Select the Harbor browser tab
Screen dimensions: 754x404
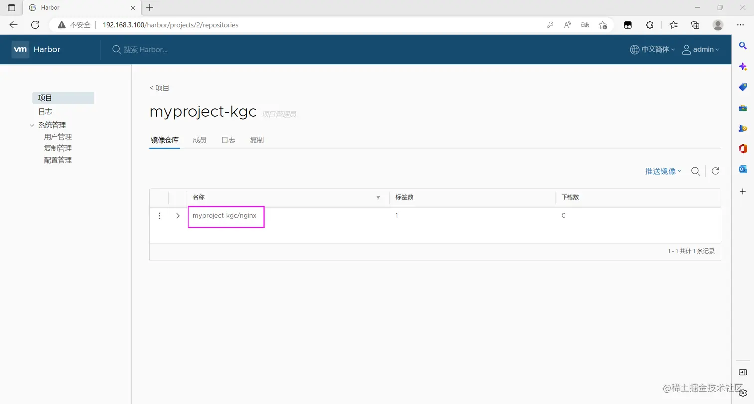pos(82,8)
